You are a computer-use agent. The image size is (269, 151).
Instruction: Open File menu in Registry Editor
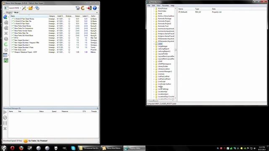click(x=149, y=5)
